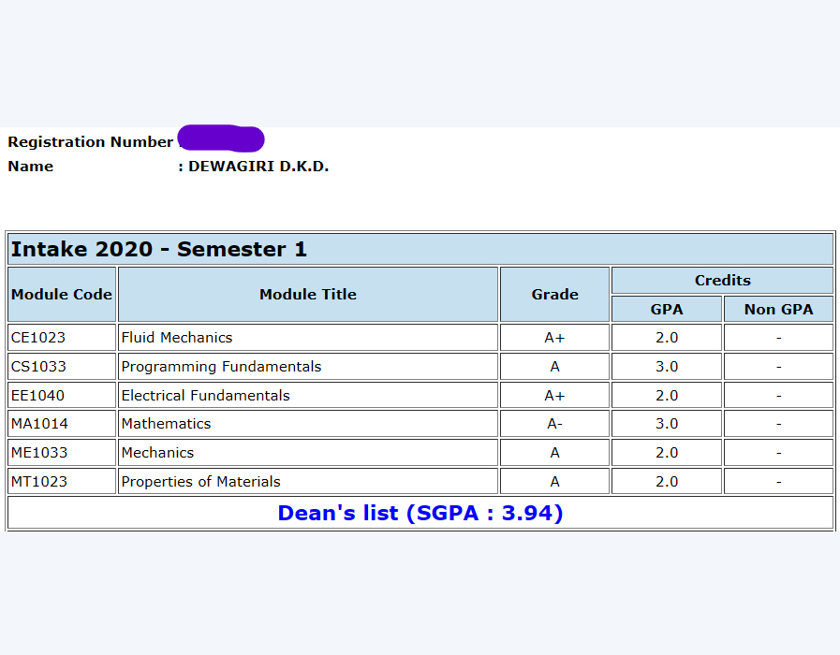The image size is (840, 655).
Task: Select the Properties of Materials module title
Action: click(x=201, y=481)
